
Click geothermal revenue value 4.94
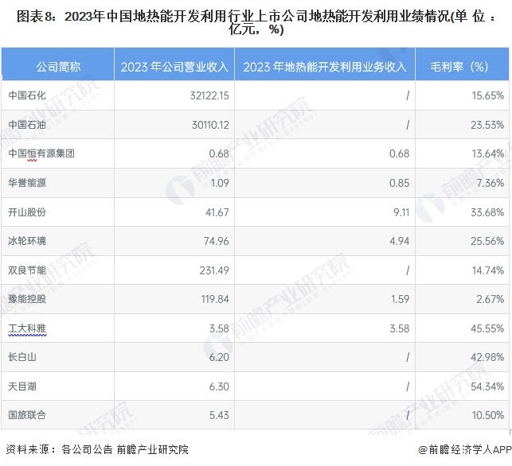400,241
